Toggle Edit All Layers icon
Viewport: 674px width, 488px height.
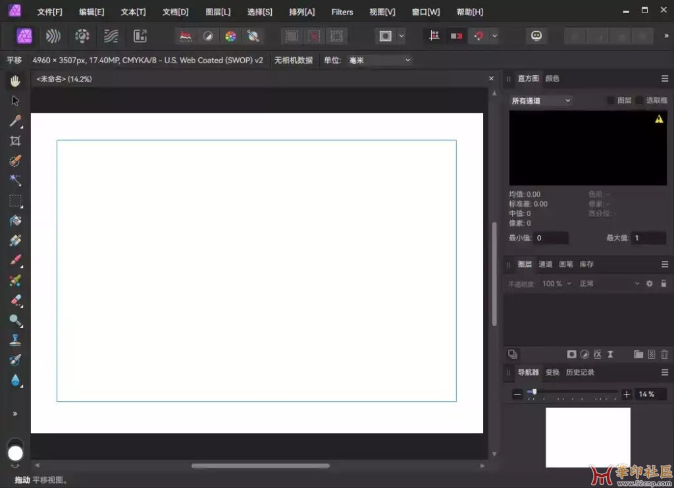coord(512,354)
